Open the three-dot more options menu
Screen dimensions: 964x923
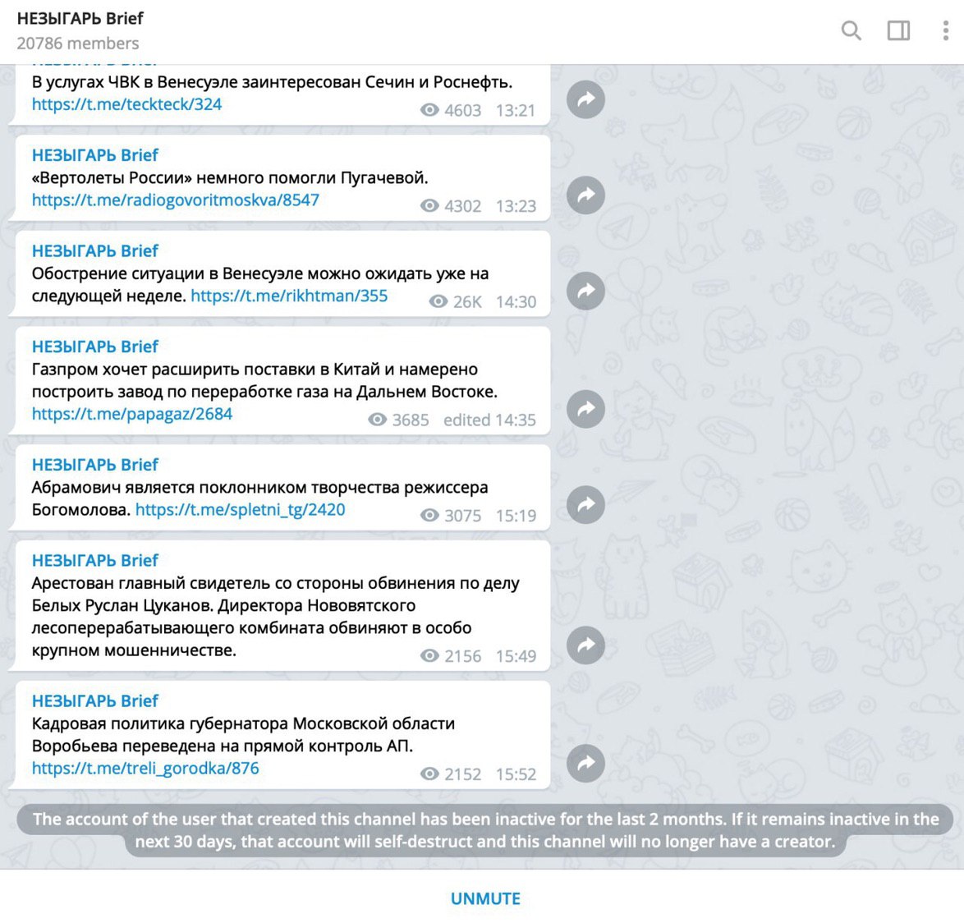point(946,30)
